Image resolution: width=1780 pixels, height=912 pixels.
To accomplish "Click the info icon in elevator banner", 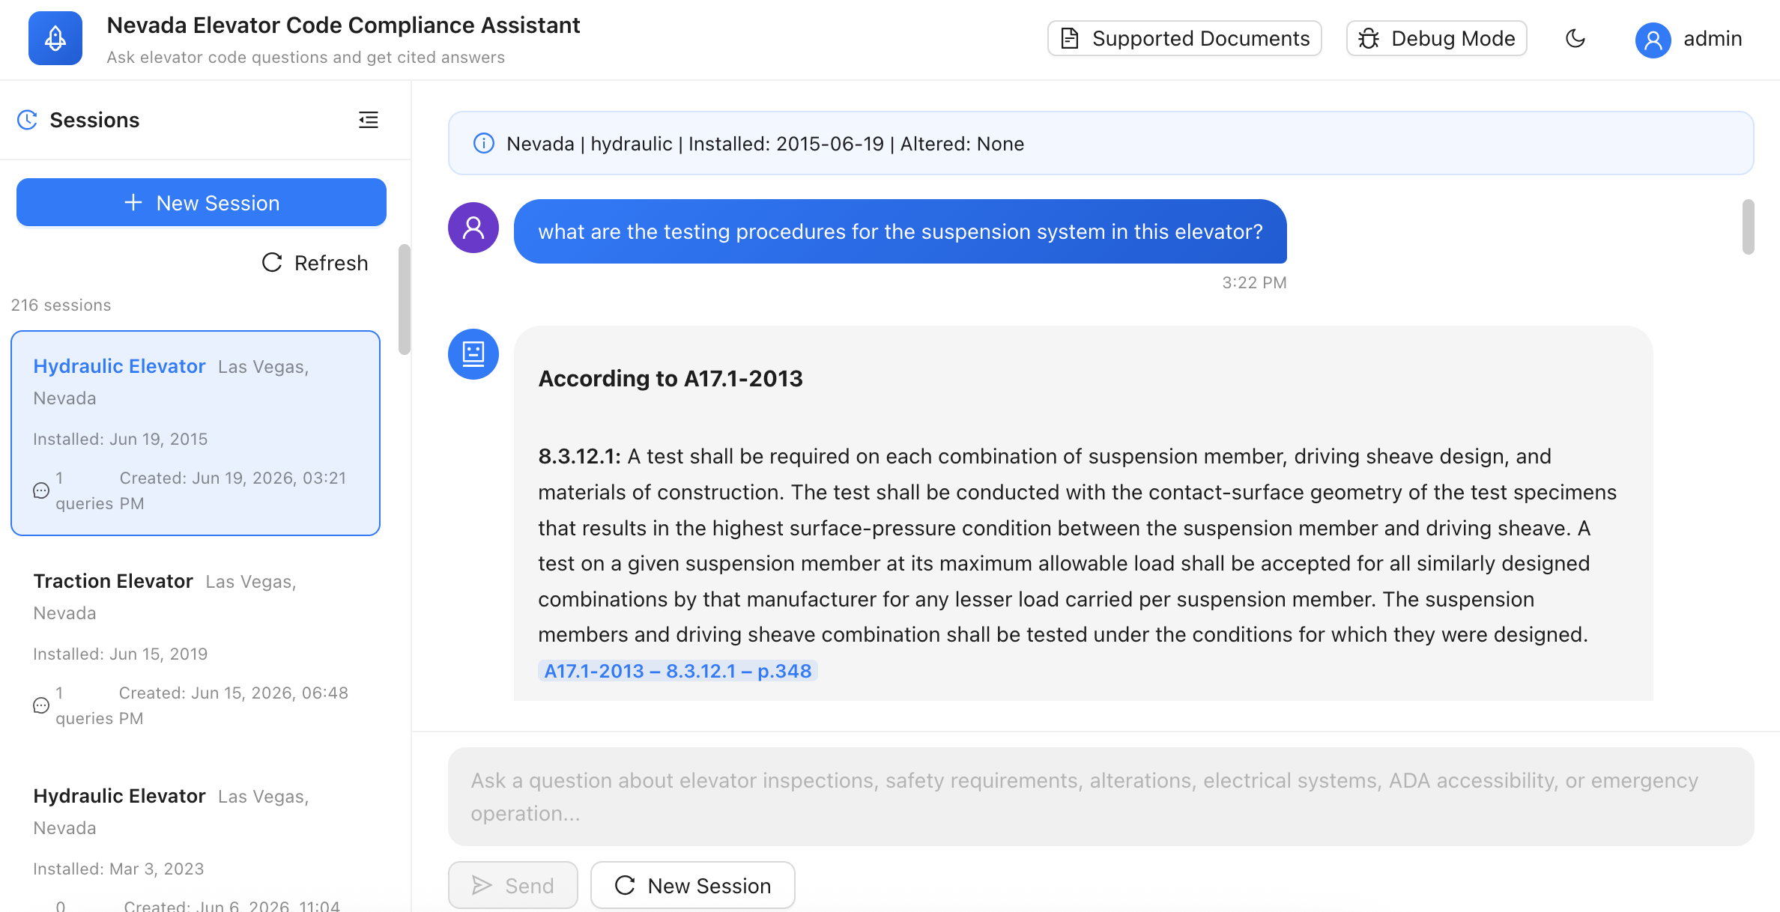I will 484,143.
